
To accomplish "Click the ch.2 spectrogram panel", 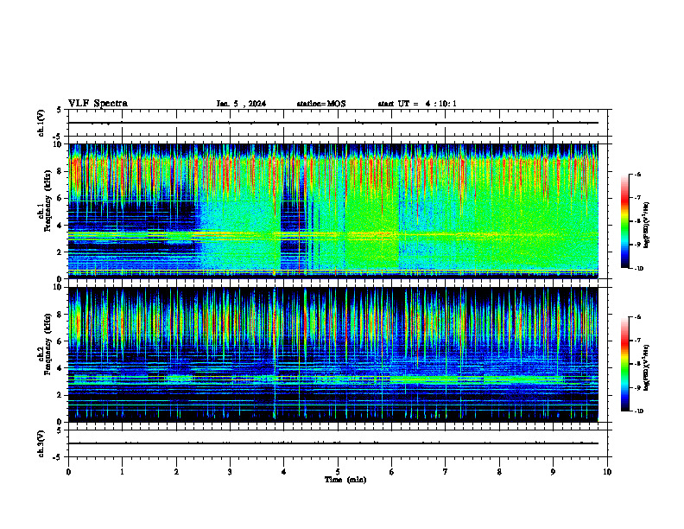I will (332, 354).
